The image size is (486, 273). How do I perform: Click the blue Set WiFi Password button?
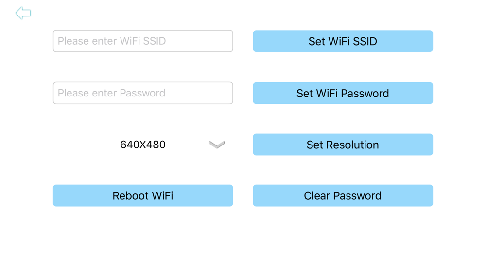343,93
